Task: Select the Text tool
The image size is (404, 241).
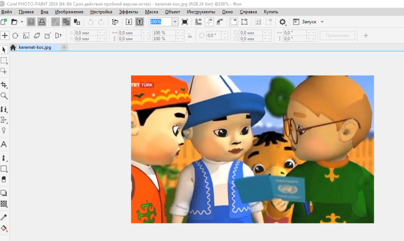Action: pyautogui.click(x=4, y=144)
